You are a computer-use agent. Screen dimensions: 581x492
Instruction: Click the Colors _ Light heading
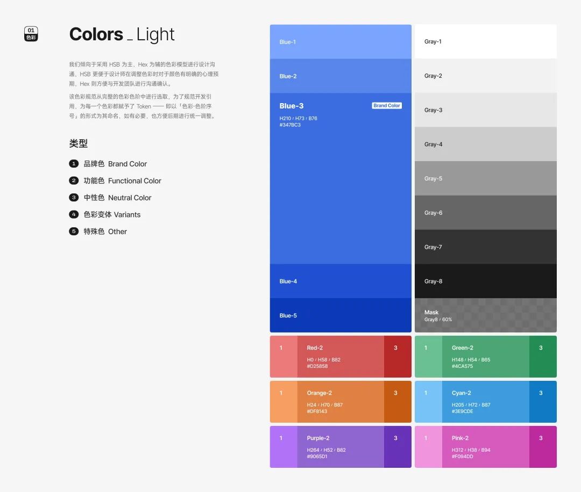coord(122,34)
